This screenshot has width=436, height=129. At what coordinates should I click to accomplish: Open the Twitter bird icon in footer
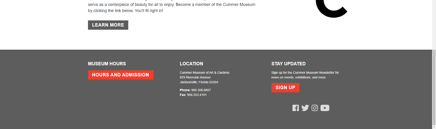coord(305,108)
